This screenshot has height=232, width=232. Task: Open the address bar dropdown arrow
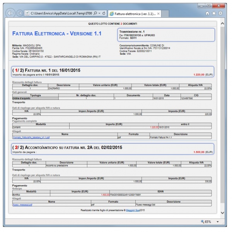tap(100, 13)
